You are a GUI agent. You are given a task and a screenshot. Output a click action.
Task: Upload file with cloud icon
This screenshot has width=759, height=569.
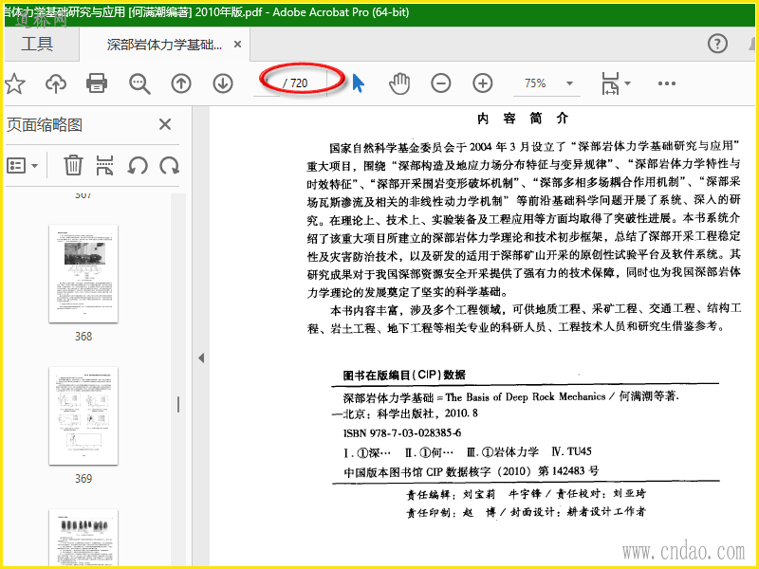point(56,83)
